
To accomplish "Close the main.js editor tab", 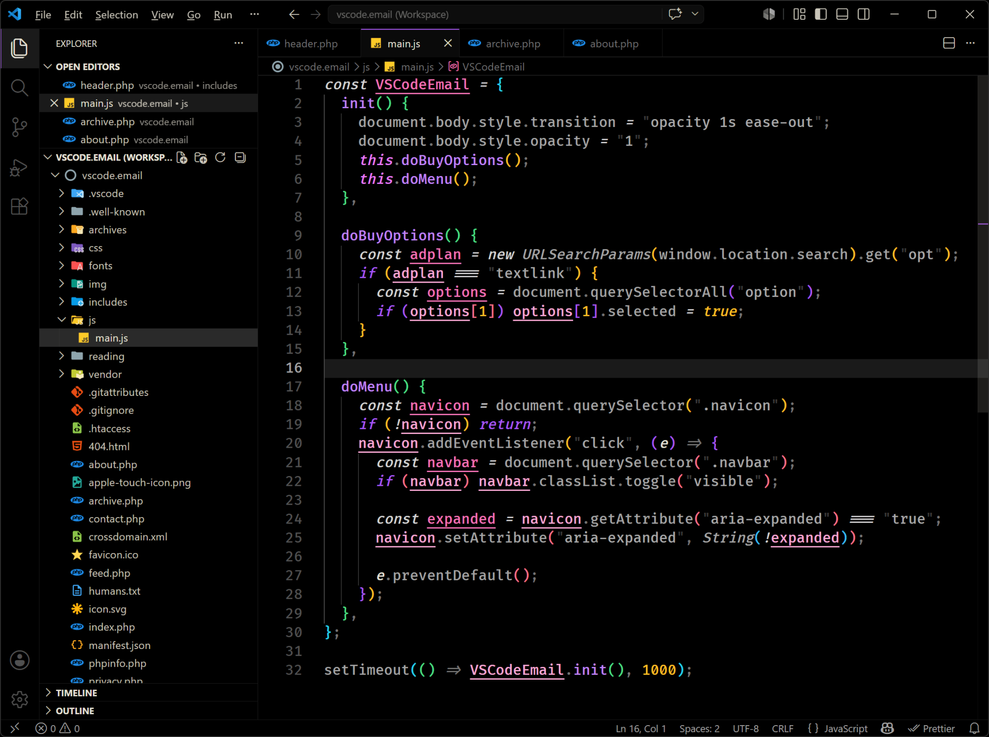I will [x=448, y=43].
